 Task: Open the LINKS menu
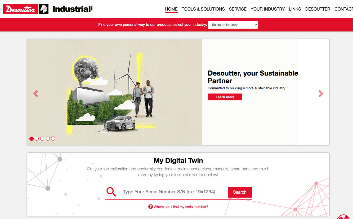[295, 9]
